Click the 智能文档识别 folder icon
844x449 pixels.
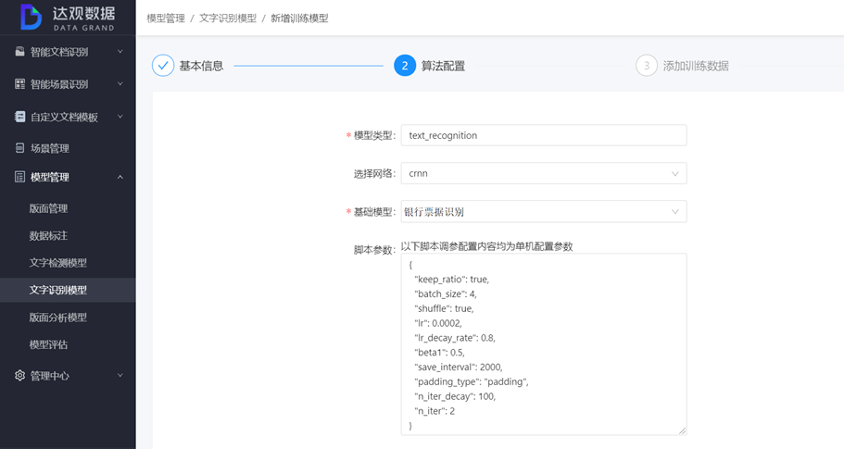pyautogui.click(x=19, y=52)
